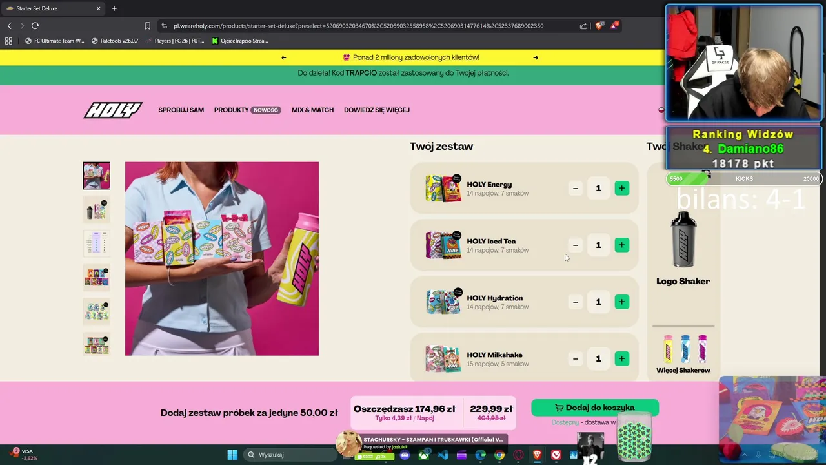The width and height of the screenshot is (826, 465).
Task: Click the Dodaj do koszyka button
Action: (x=595, y=408)
